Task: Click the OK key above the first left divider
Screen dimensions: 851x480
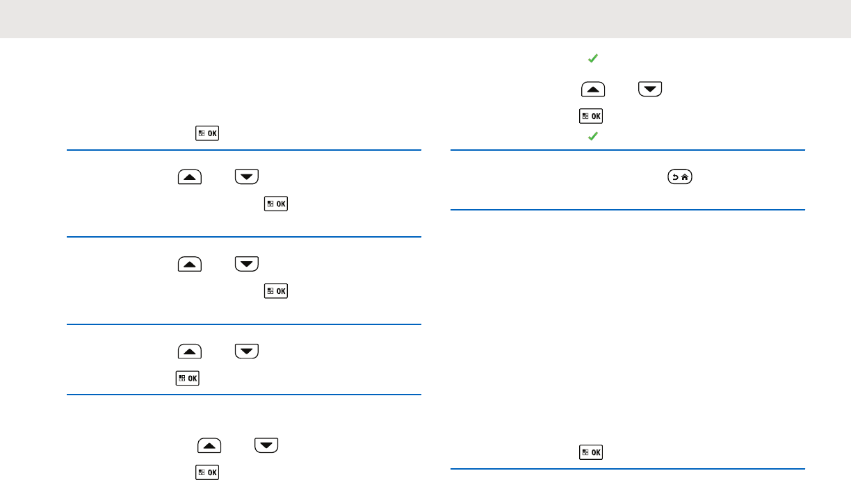Action: (x=207, y=132)
